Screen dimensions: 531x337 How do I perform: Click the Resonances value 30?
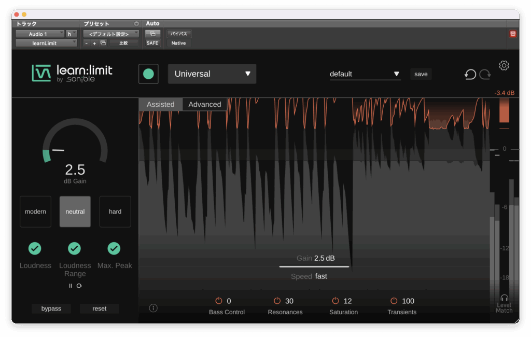tap(289, 301)
